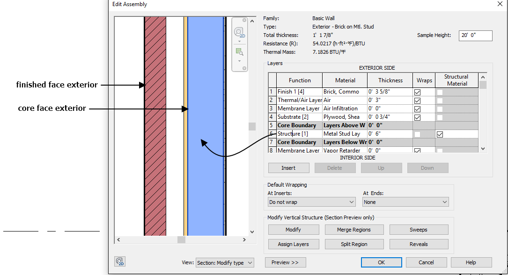Screen dimensions: 508x275
Task: Click the blue metal stud layer in preview
Action: click(x=206, y=126)
